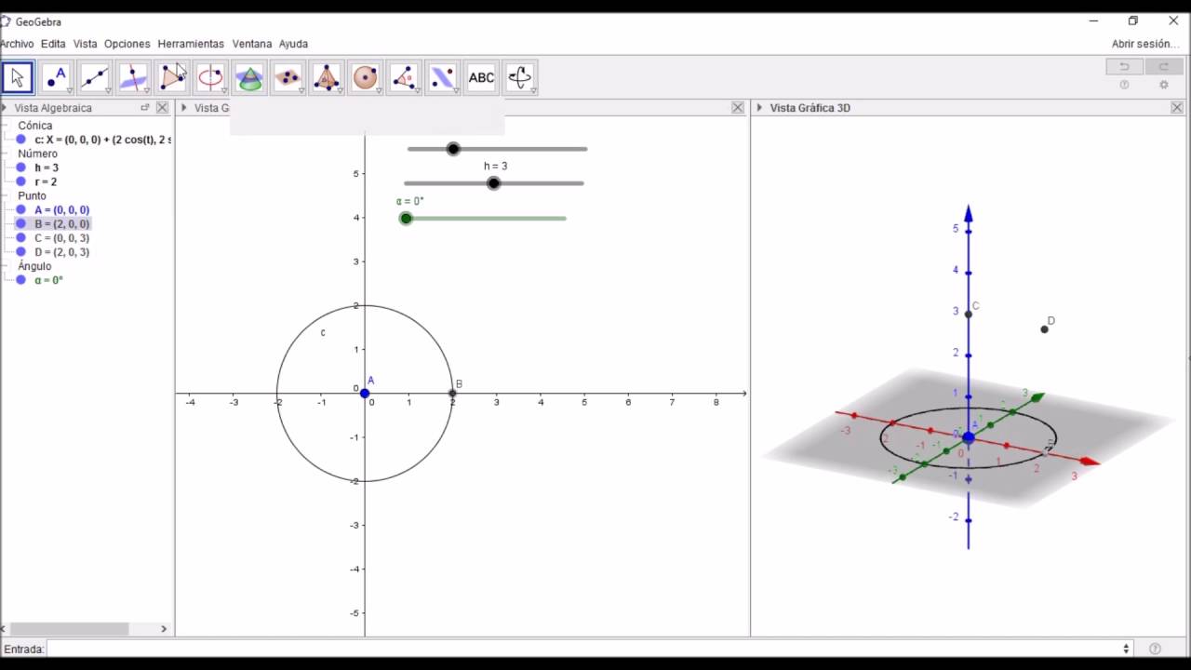Image resolution: width=1191 pixels, height=670 pixels.
Task: Select the Point tool
Action: click(x=56, y=78)
